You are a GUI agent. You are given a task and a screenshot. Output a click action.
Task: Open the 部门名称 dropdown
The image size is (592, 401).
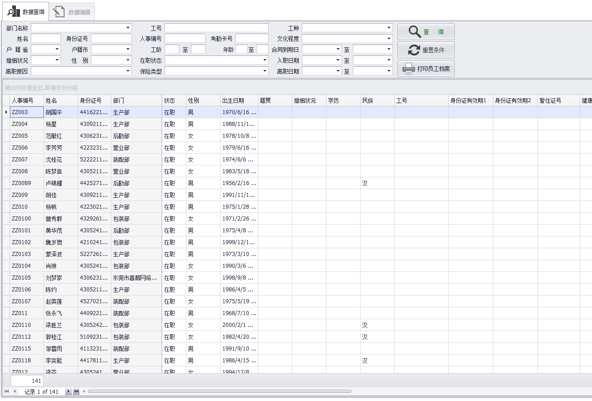point(128,28)
